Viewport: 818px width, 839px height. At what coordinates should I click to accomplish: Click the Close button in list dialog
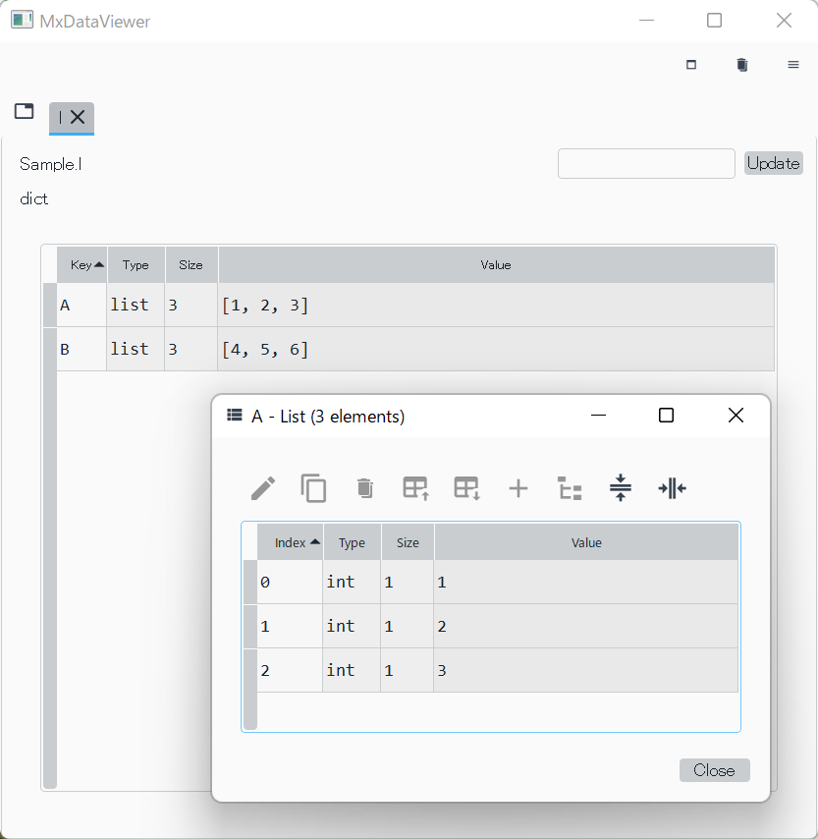714,770
